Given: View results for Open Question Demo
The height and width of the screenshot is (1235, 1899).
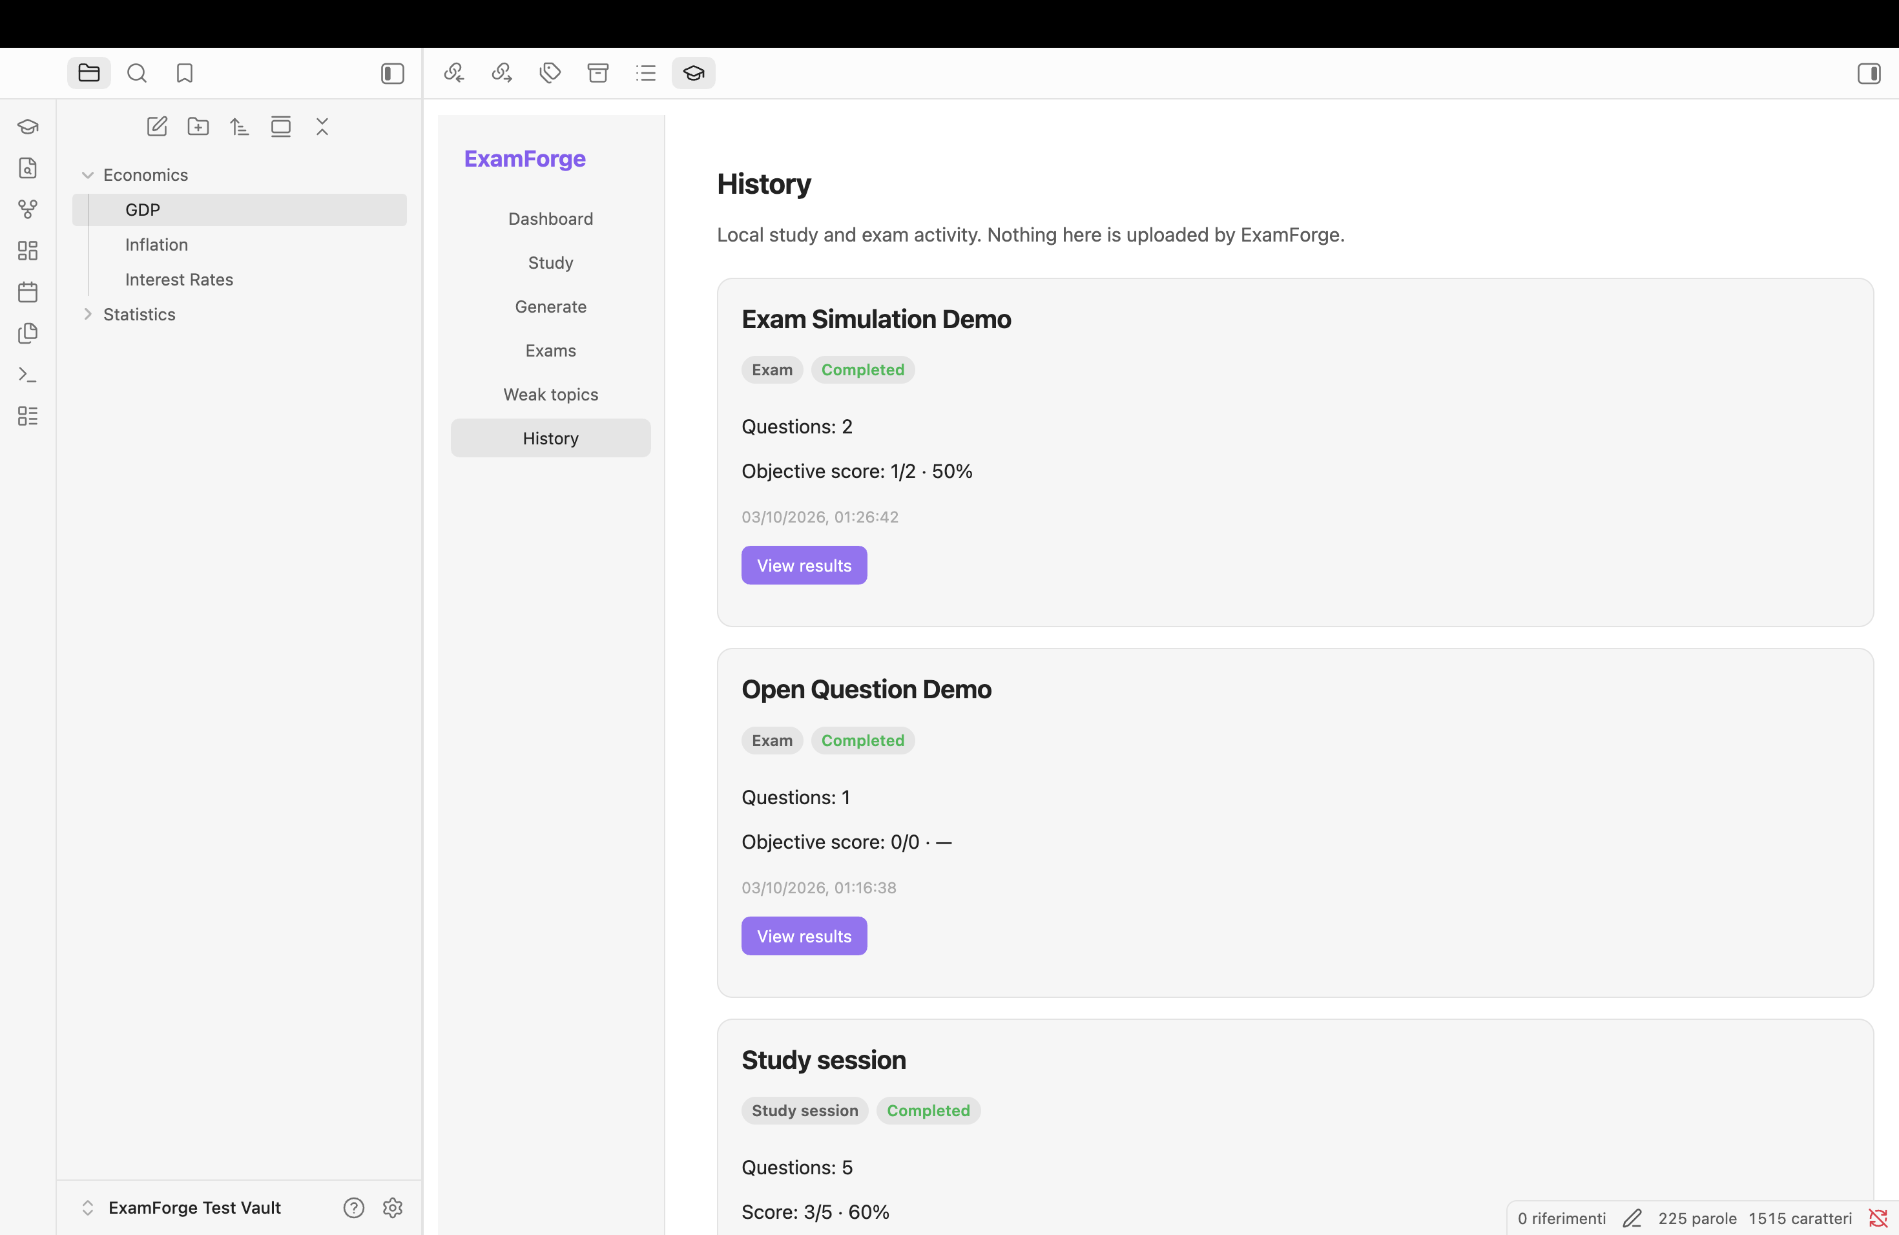Looking at the screenshot, I should pos(804,936).
